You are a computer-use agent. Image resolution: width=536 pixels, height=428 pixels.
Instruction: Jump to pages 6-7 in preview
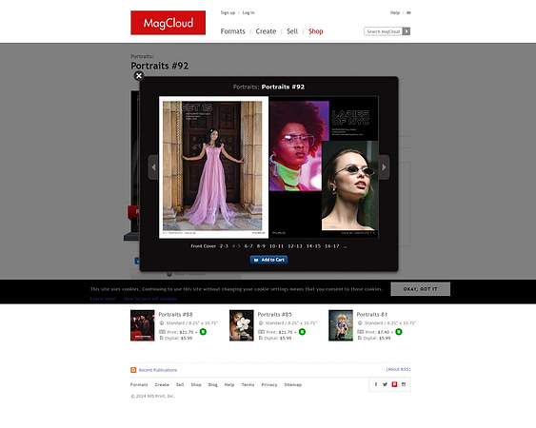(x=248, y=246)
